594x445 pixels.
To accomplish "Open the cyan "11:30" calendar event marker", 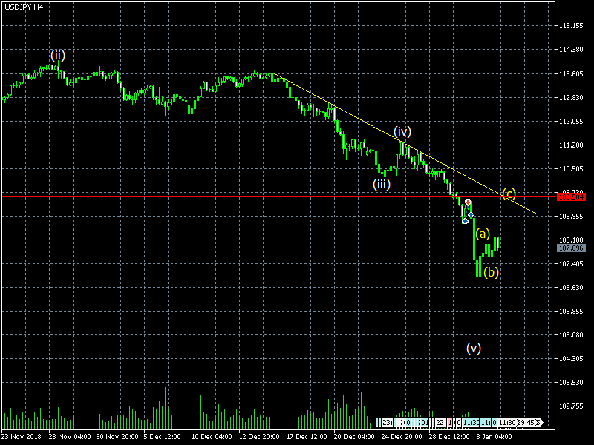I will (471, 422).
